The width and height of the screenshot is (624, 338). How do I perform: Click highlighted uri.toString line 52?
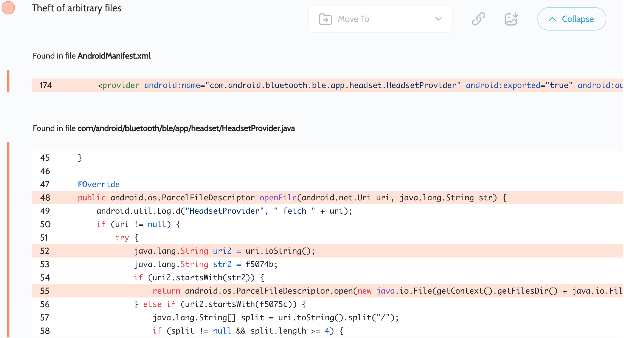(225, 251)
